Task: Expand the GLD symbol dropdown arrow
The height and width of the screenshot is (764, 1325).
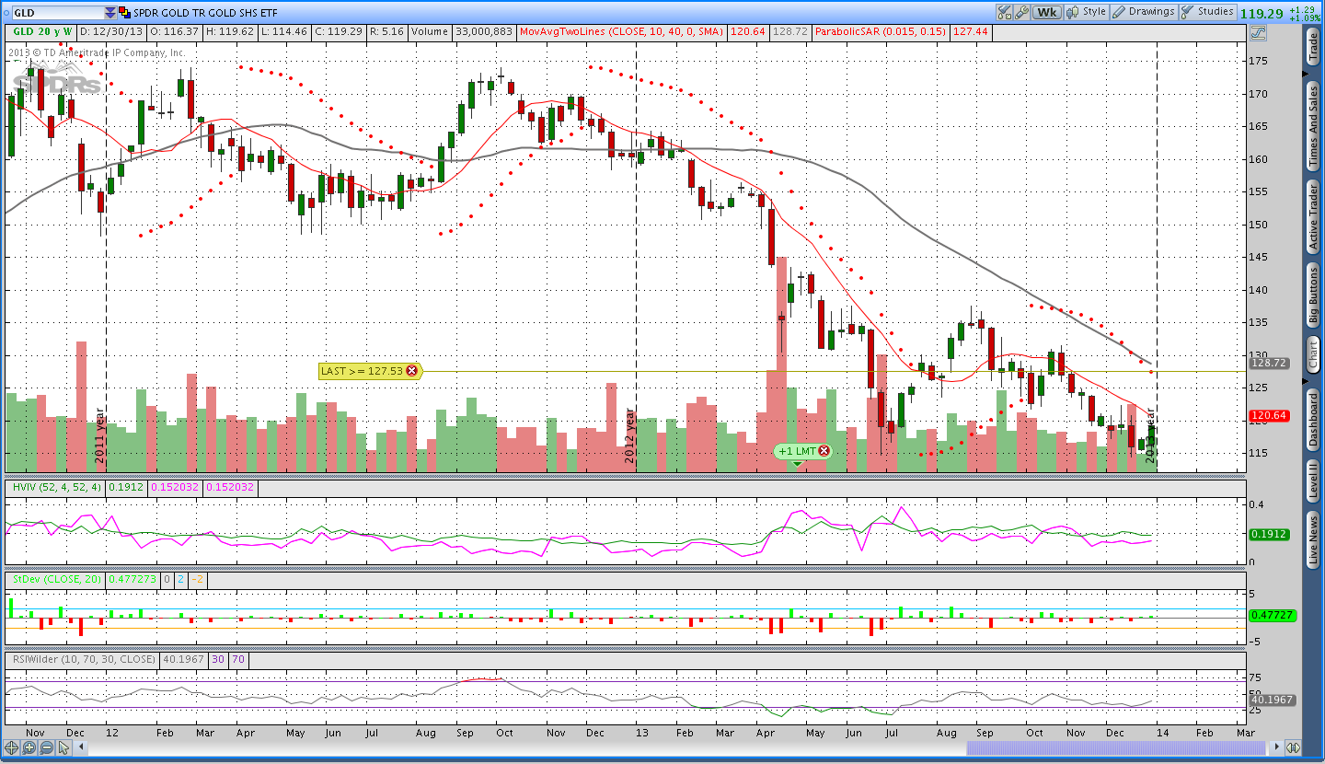Action: click(x=109, y=13)
